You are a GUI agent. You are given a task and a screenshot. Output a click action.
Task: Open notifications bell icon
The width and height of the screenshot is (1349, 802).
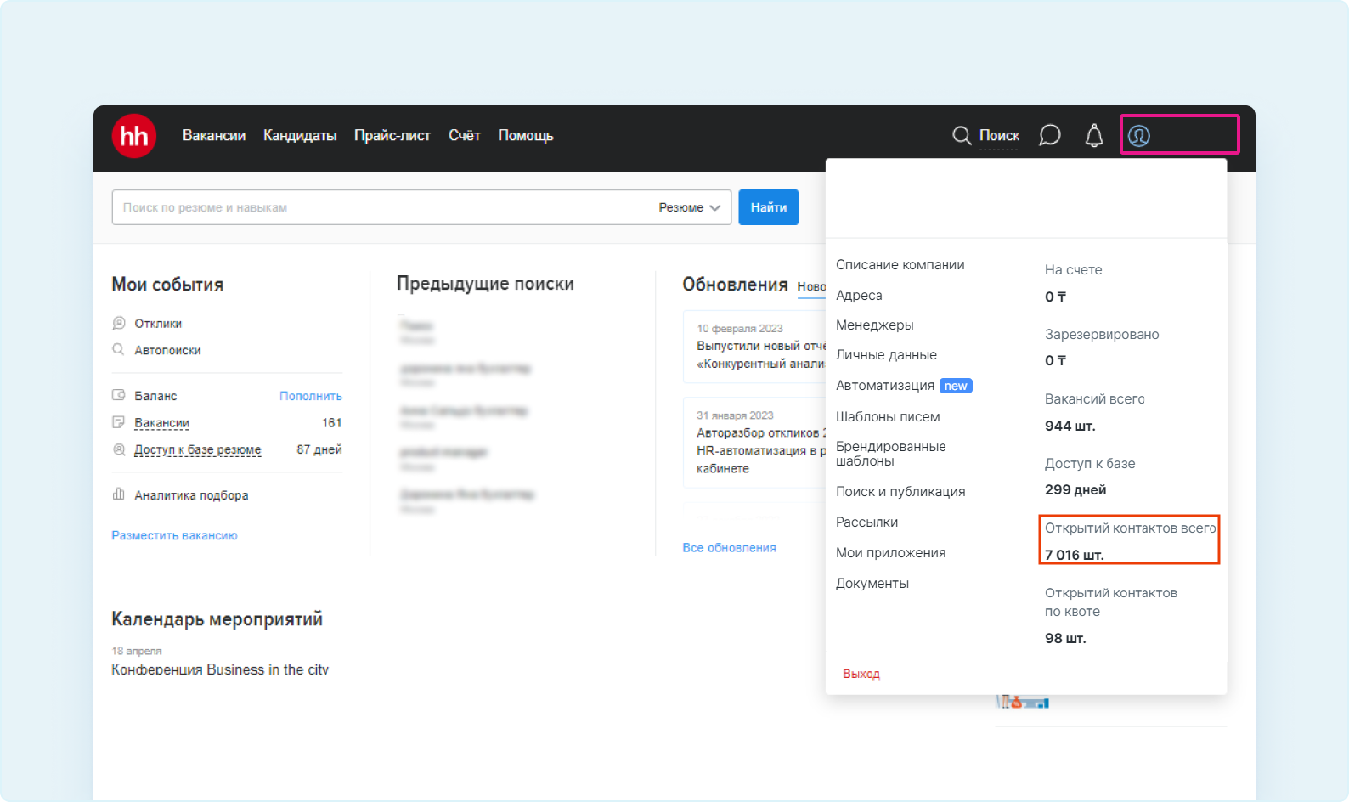click(x=1094, y=136)
